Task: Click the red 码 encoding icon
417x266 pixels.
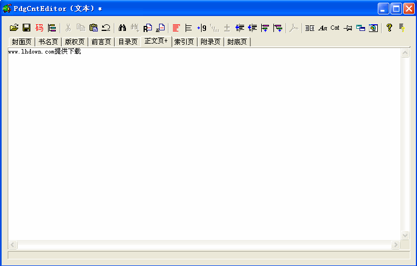Action: click(39, 28)
